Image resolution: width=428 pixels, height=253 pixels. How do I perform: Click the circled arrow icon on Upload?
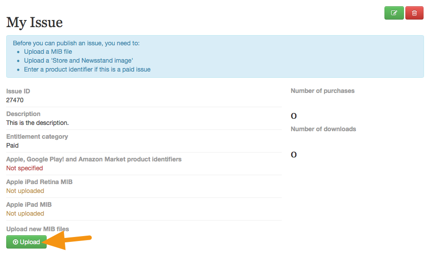16,242
